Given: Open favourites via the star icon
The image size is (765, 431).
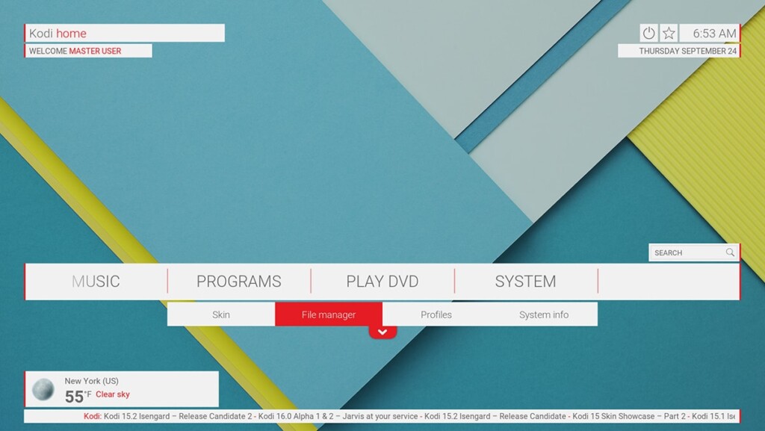Looking at the screenshot, I should pos(669,33).
